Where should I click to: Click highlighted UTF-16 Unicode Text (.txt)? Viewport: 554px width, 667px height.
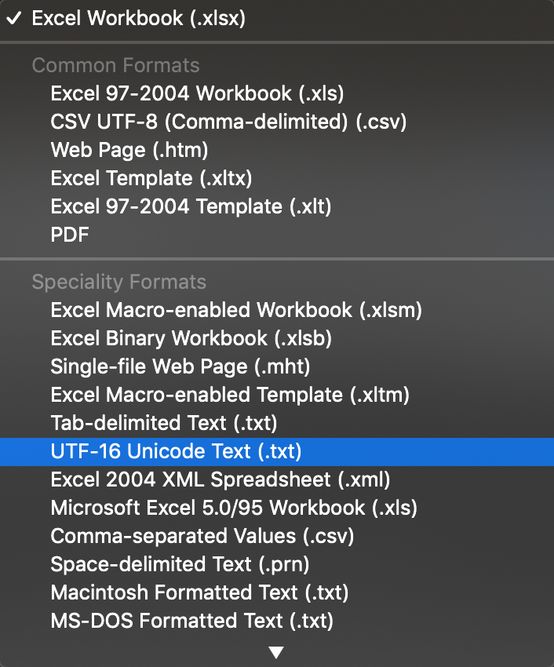pyautogui.click(x=176, y=451)
